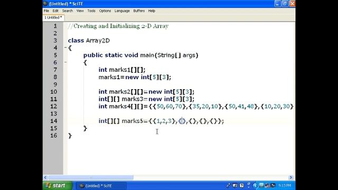Collapse the main method fold marker at line 6
Viewport: 338px width, 190px height.
65,62
